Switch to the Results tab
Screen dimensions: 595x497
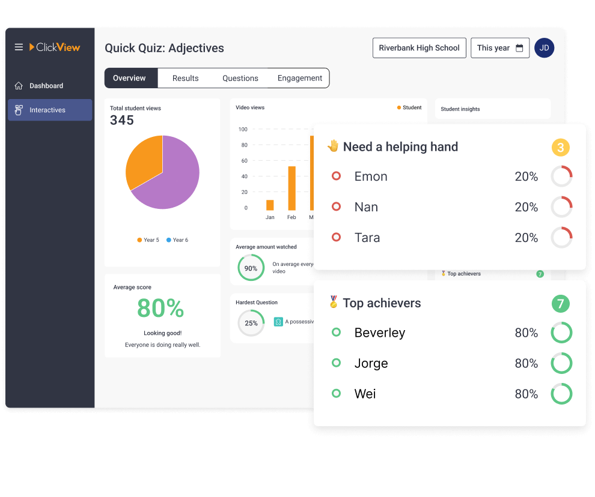[x=185, y=77]
